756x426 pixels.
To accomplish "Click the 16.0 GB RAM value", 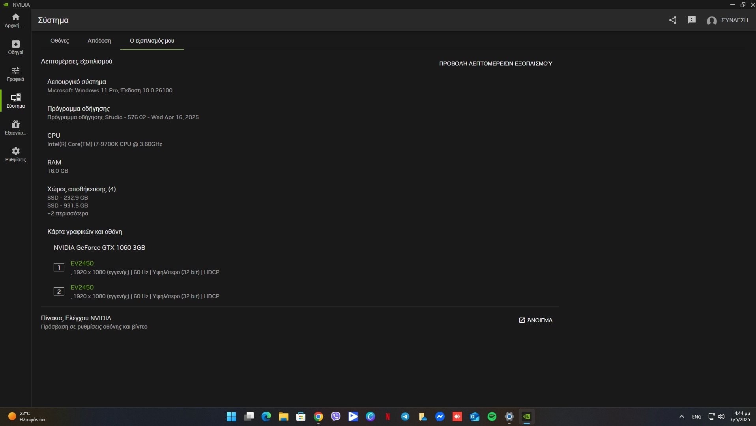I will tap(58, 171).
